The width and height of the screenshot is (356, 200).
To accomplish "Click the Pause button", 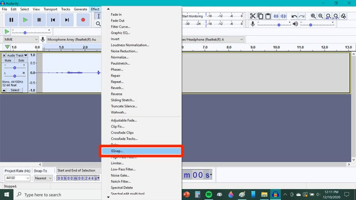I will click(11, 20).
